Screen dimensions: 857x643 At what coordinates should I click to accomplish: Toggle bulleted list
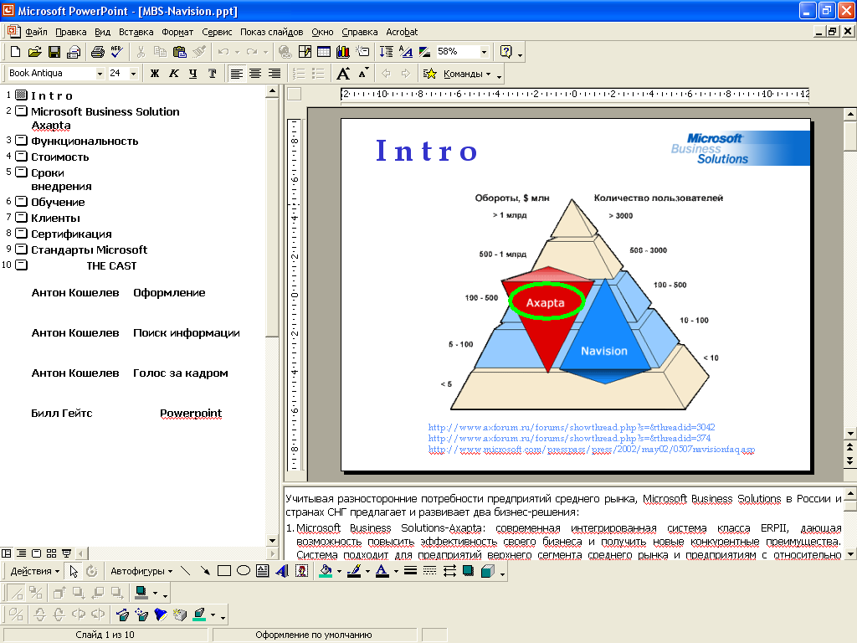[x=317, y=74]
